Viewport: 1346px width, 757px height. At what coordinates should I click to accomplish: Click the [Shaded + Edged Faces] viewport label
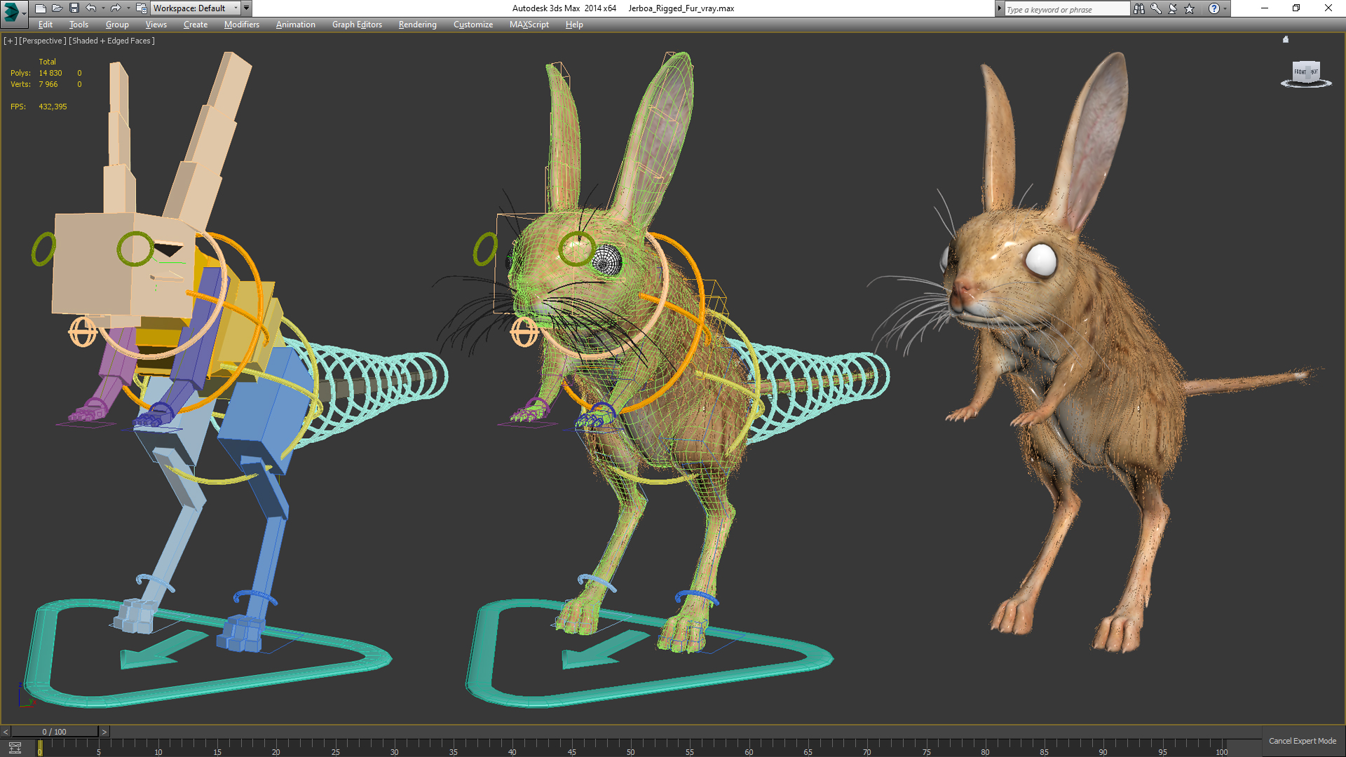point(111,41)
